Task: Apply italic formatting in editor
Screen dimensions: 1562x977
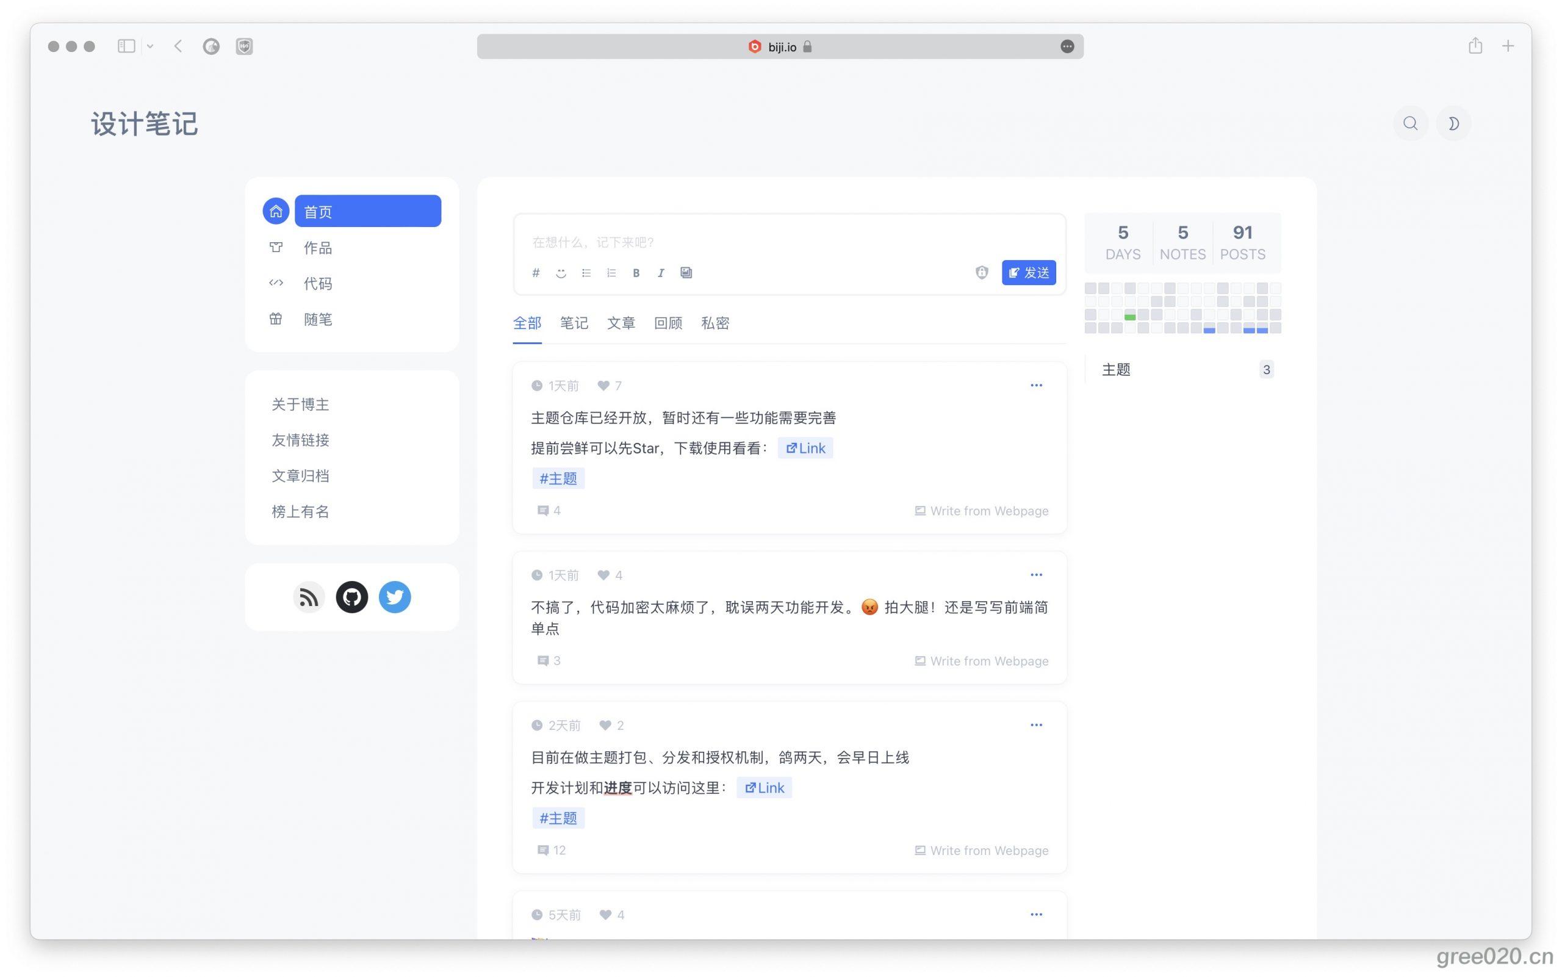Action: click(x=661, y=273)
